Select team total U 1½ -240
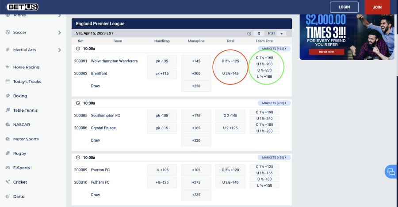Screen dimensions: 398x207 264,119
